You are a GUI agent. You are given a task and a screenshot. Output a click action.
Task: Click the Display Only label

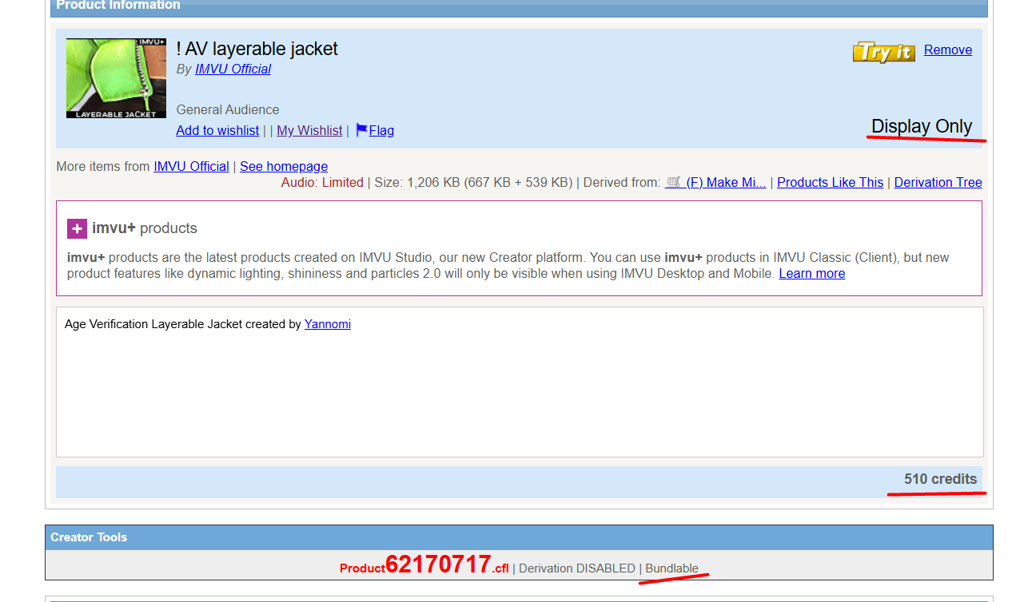click(x=922, y=126)
